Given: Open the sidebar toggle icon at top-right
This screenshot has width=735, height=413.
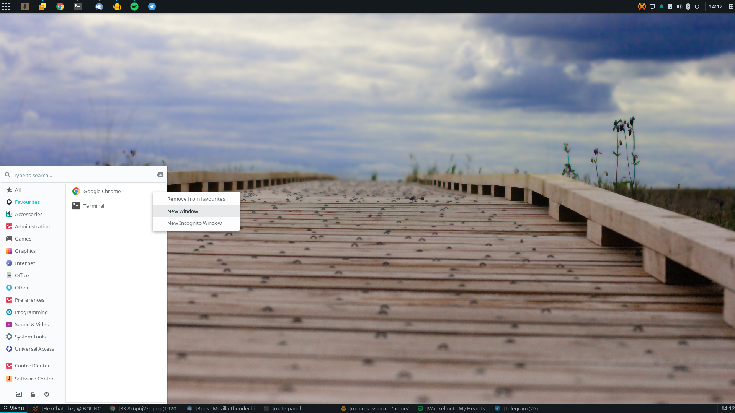Looking at the screenshot, I should [x=731, y=7].
